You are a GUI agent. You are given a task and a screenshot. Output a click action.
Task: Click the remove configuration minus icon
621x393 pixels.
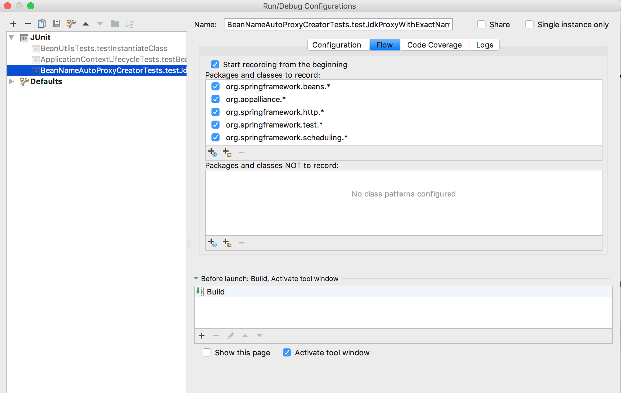(x=28, y=24)
